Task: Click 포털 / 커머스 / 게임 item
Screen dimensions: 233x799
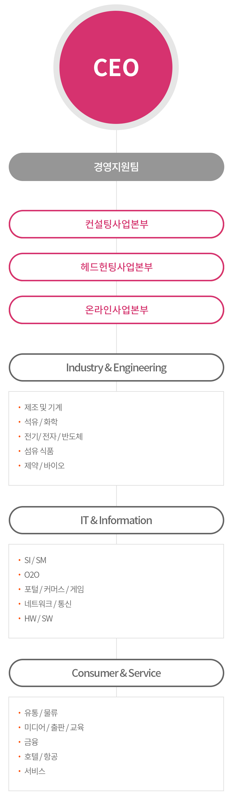Action: click(54, 589)
